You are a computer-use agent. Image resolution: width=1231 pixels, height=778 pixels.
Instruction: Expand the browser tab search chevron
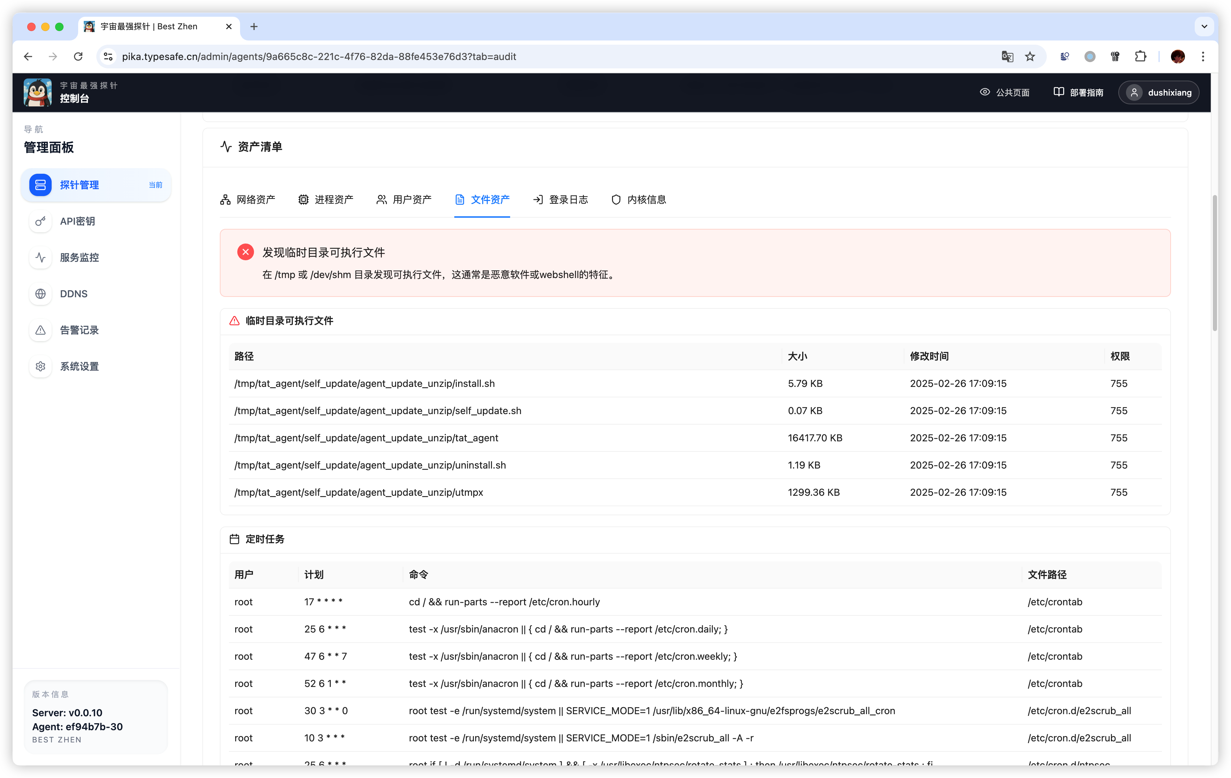[1204, 27]
